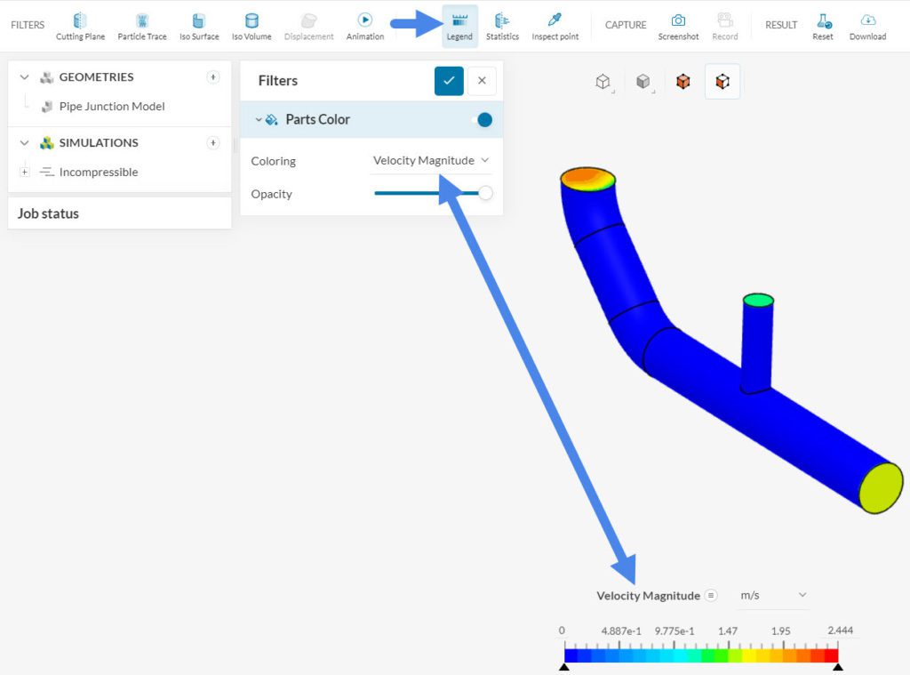Image resolution: width=910 pixels, height=675 pixels.
Task: Start the Animation playback tool
Action: point(364,24)
